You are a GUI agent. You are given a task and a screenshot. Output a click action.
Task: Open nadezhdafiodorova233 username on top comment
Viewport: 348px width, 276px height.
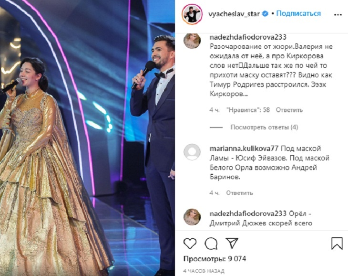(x=248, y=37)
